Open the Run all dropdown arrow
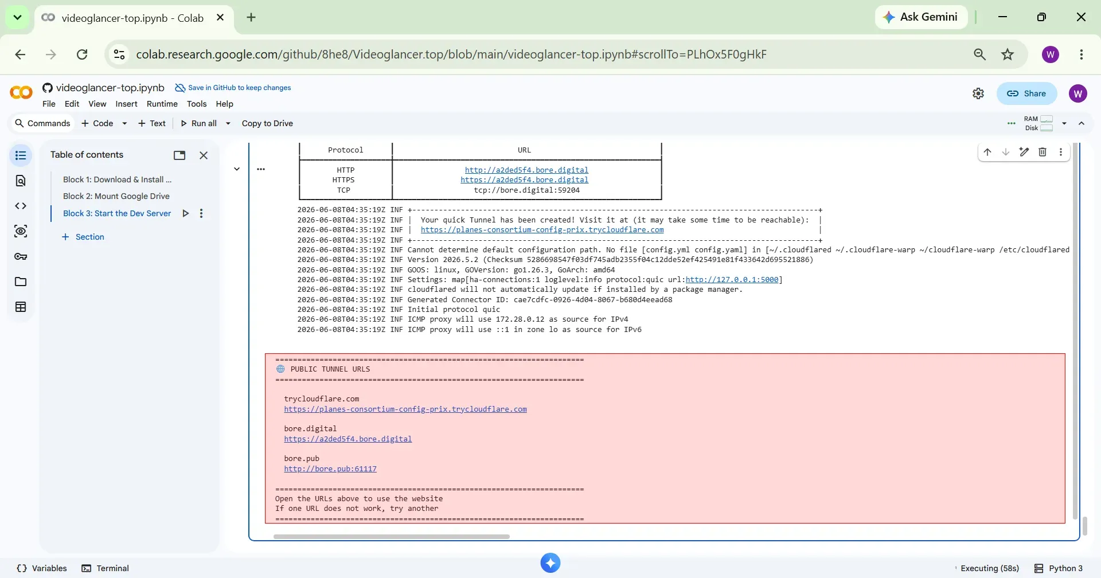 [228, 123]
